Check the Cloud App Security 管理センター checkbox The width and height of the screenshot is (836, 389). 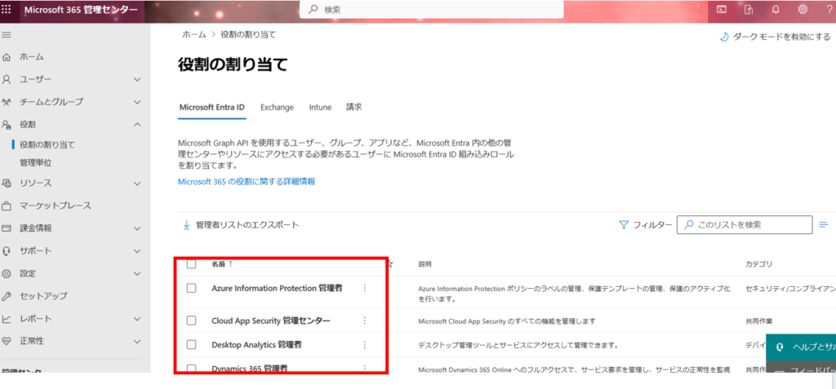click(191, 320)
